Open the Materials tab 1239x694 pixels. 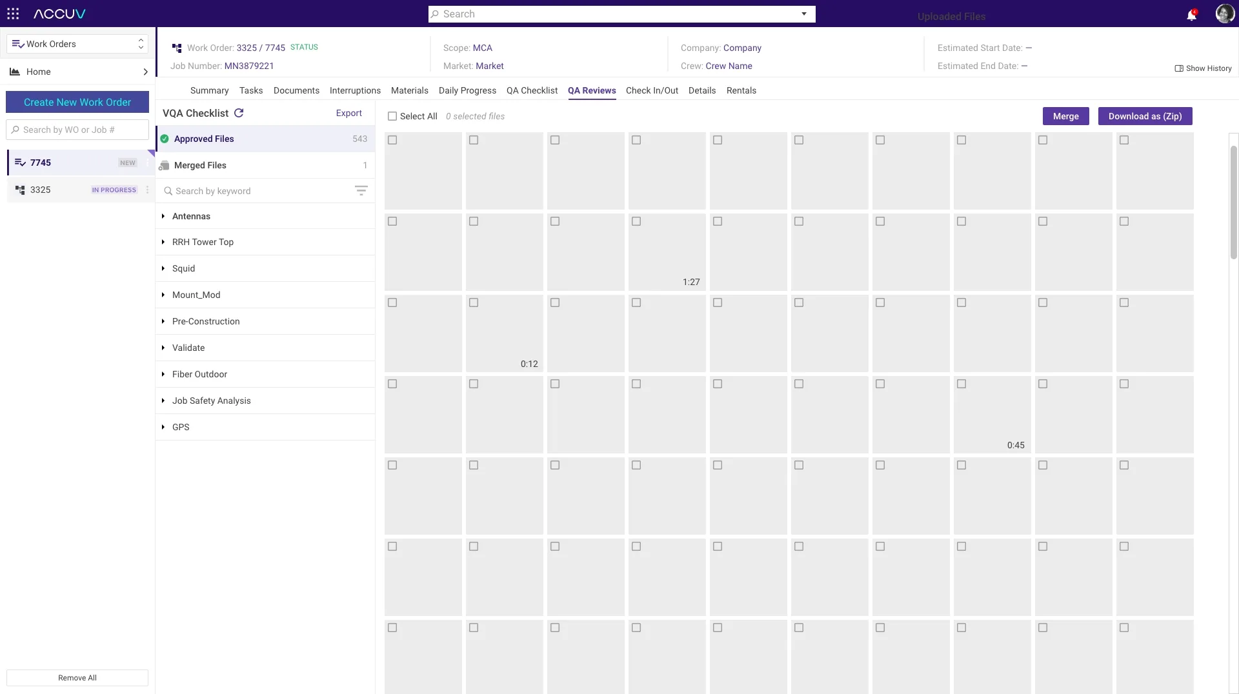pos(410,90)
